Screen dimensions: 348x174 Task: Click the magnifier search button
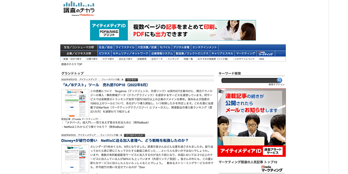point(279,80)
